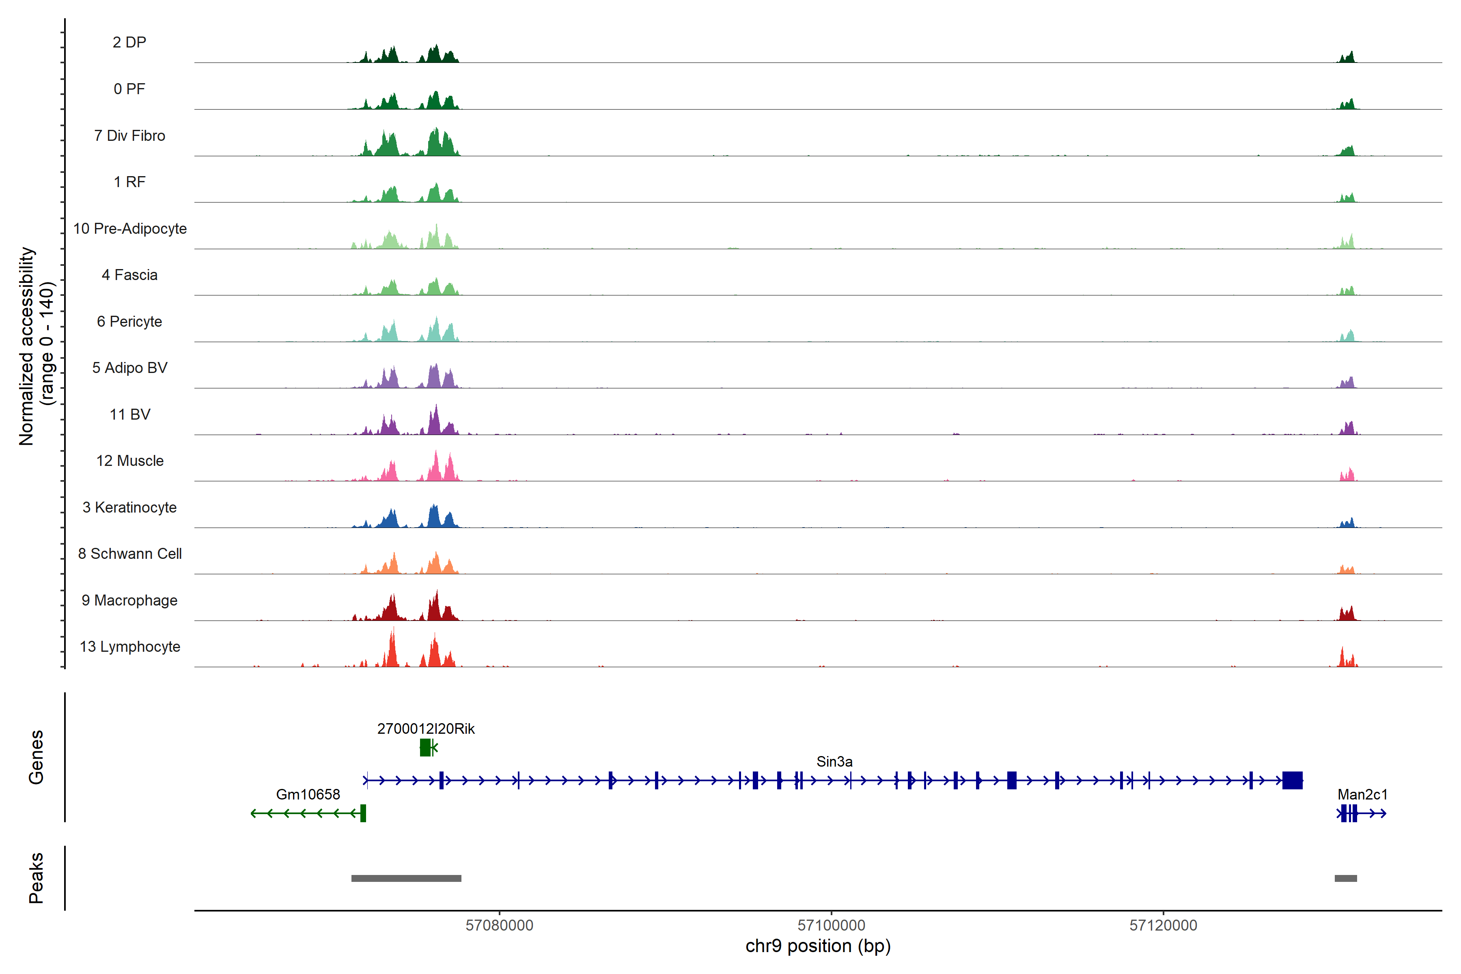This screenshot has width=1461, height=974.
Task: Click the chr9 position (bp) axis title
Action: (817, 946)
